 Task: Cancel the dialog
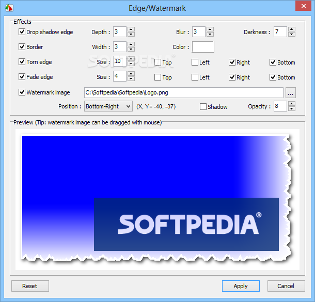(286, 286)
